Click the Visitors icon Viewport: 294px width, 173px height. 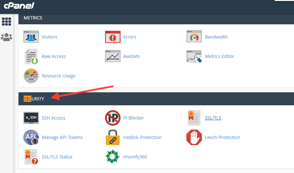pos(31,37)
